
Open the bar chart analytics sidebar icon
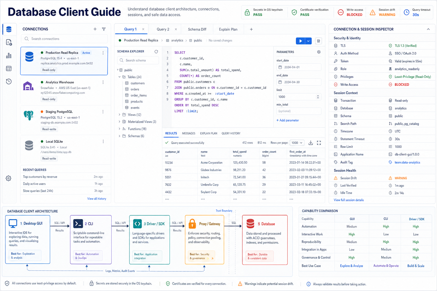pyautogui.click(x=9, y=55)
